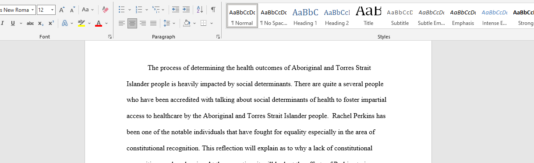This screenshot has width=534, height=163.
Task: Apply the Subtle Emphasis style
Action: [431, 16]
